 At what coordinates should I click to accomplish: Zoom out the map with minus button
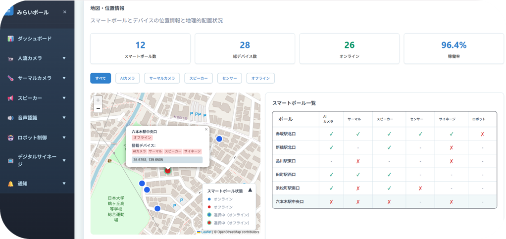click(x=98, y=108)
